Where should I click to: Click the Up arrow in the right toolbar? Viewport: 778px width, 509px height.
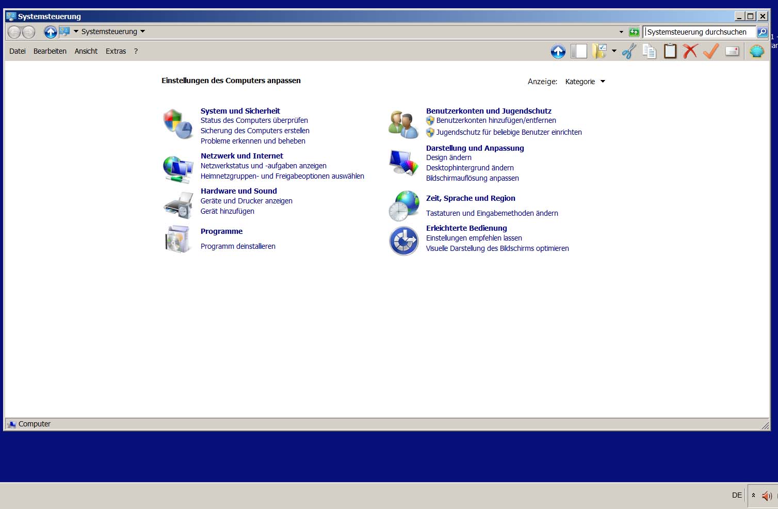[x=558, y=51]
